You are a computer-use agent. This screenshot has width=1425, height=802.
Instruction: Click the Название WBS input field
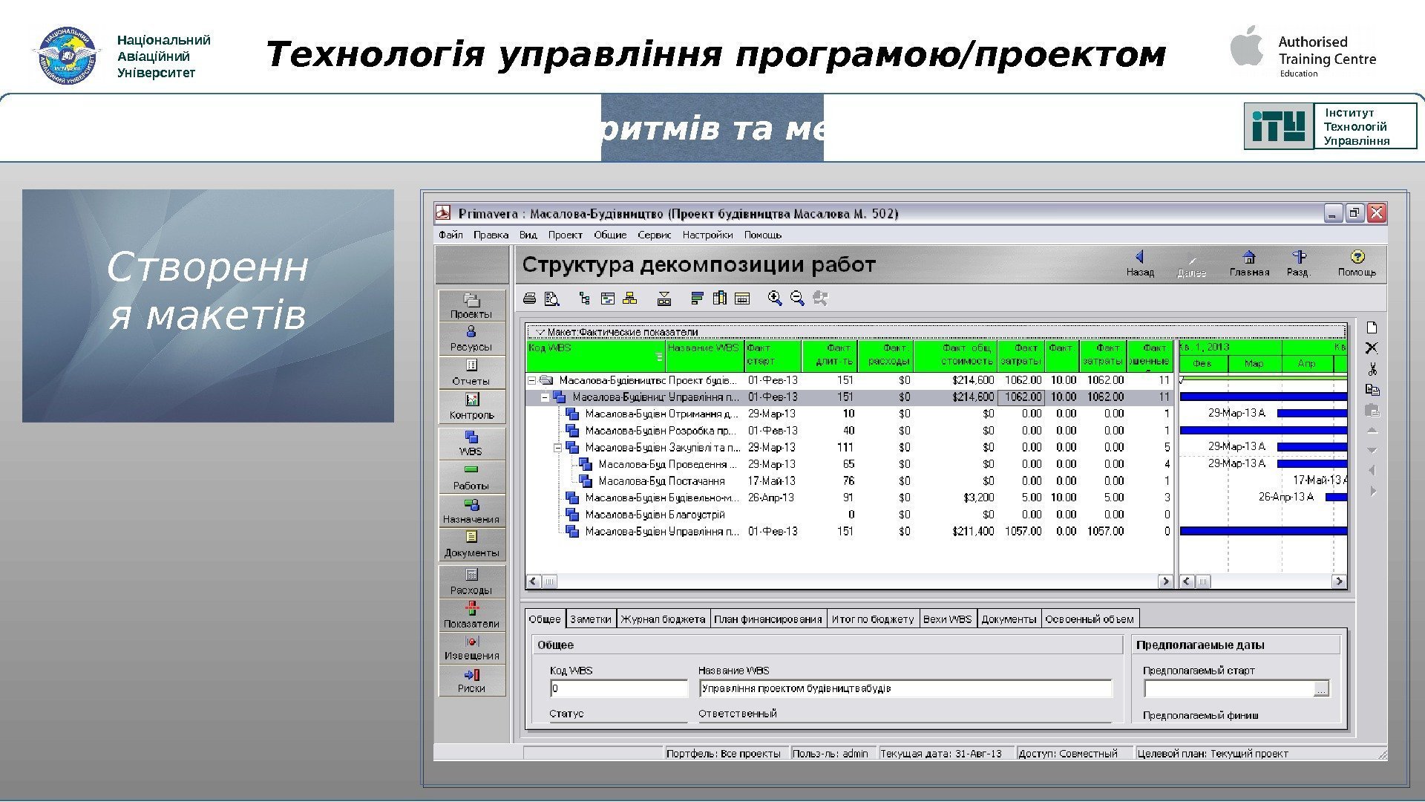[x=905, y=689]
